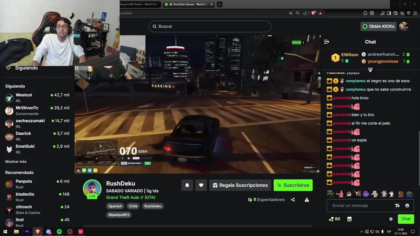The image size is (420, 236).
Task: Open Westcol channel in sidebar
Action: [37, 98]
